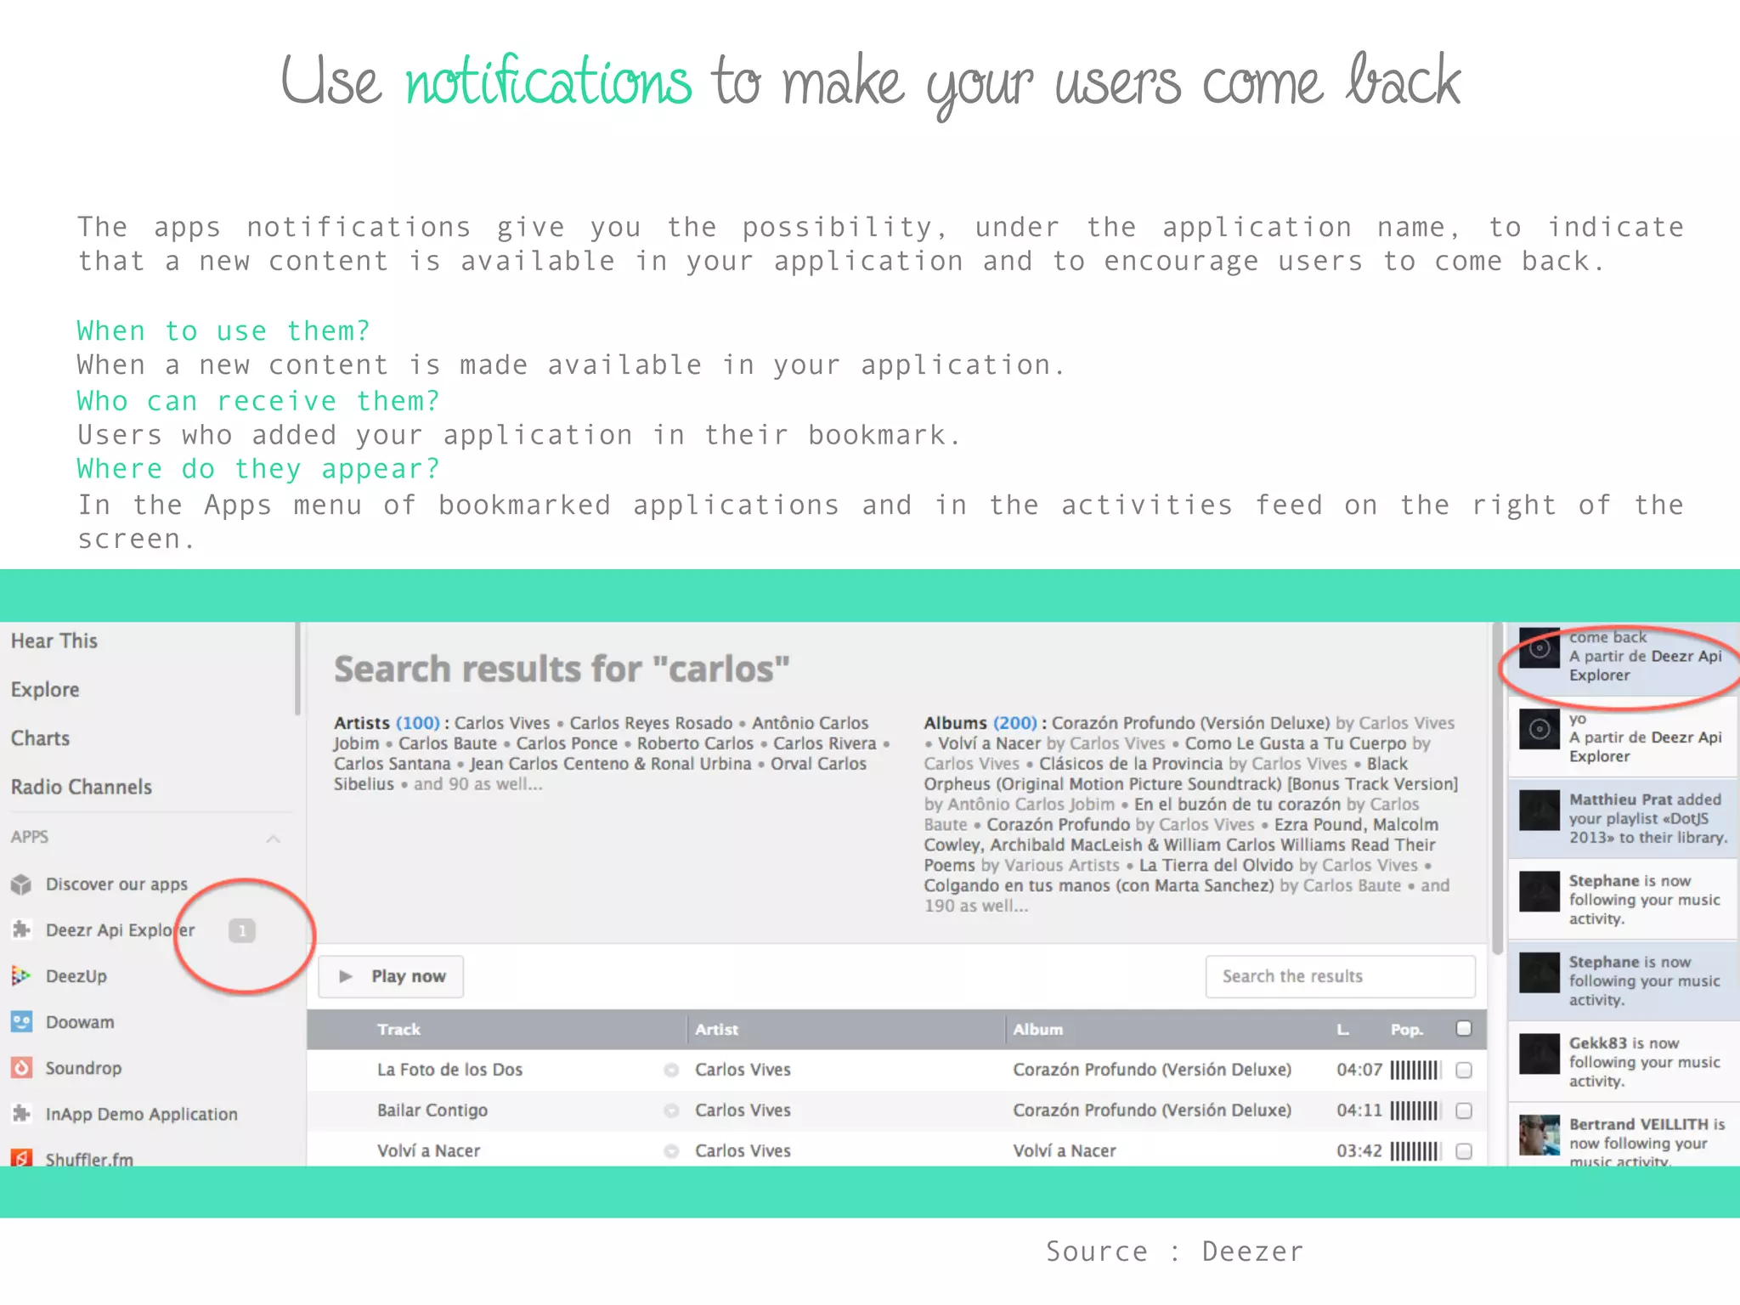This screenshot has width=1740, height=1305.
Task: Click the DeezUp app icon
Action: tap(21, 975)
